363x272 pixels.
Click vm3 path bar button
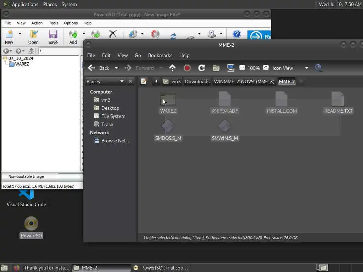172,81
